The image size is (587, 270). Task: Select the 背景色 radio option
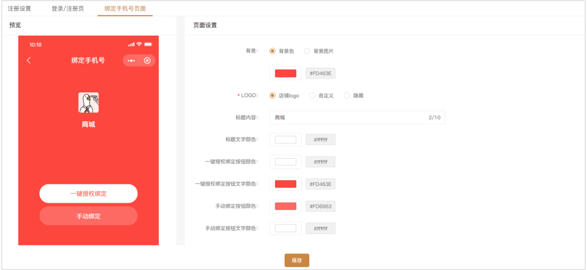272,51
